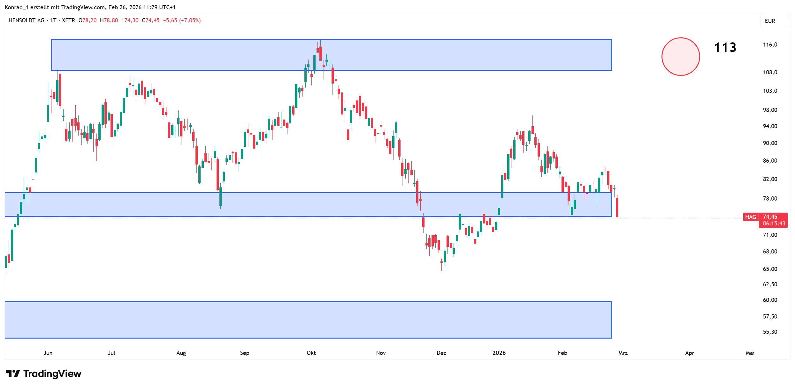795x388 pixels.
Task: Select the middle blue support zone rectangle
Action: pos(128,205)
